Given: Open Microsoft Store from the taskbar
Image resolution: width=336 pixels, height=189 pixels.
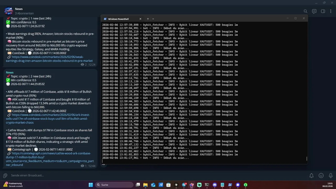Looking at the screenshot, I should (x=169, y=185).
